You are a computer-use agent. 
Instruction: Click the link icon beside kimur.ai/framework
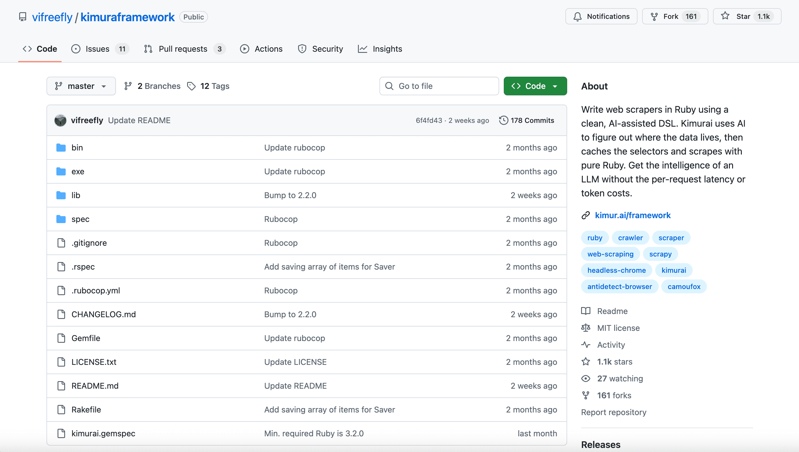[x=585, y=215]
